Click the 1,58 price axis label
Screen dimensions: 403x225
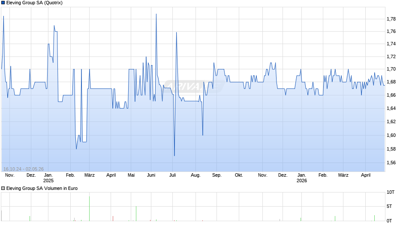pyautogui.click(x=391, y=149)
